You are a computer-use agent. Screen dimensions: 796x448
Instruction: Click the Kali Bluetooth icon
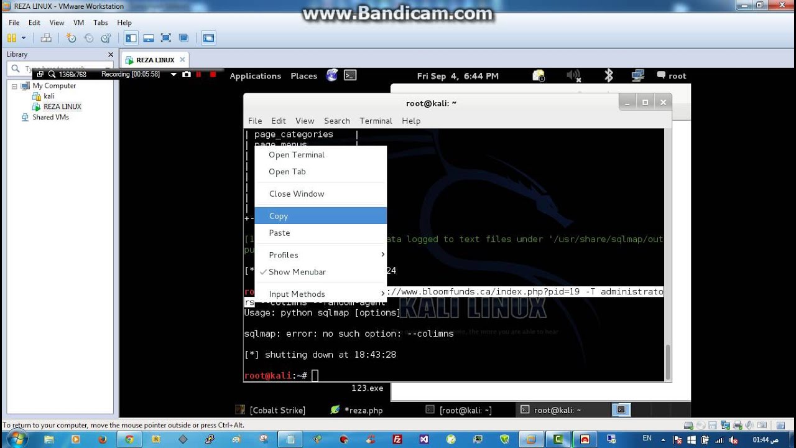coord(609,75)
